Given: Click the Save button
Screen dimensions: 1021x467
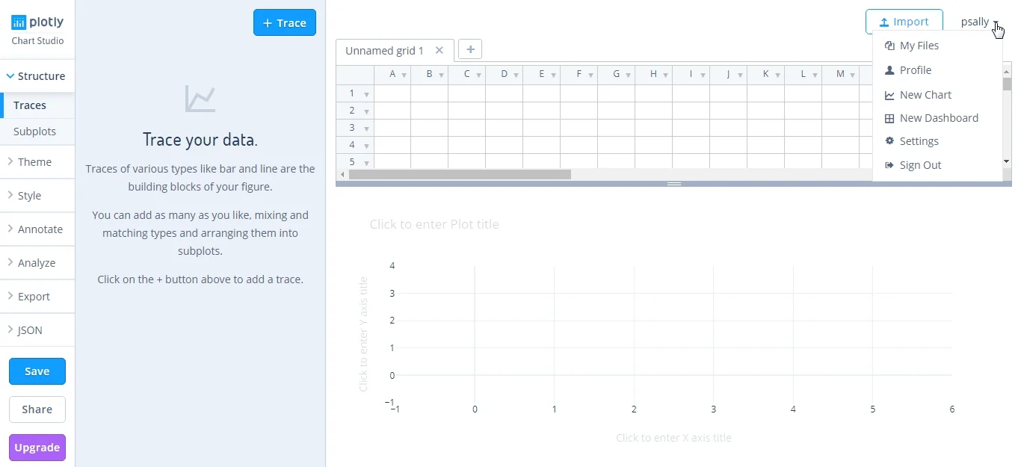Looking at the screenshot, I should pyautogui.click(x=37, y=371).
